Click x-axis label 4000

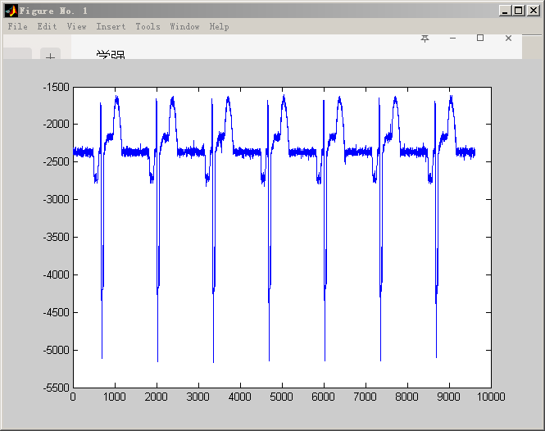click(x=240, y=397)
